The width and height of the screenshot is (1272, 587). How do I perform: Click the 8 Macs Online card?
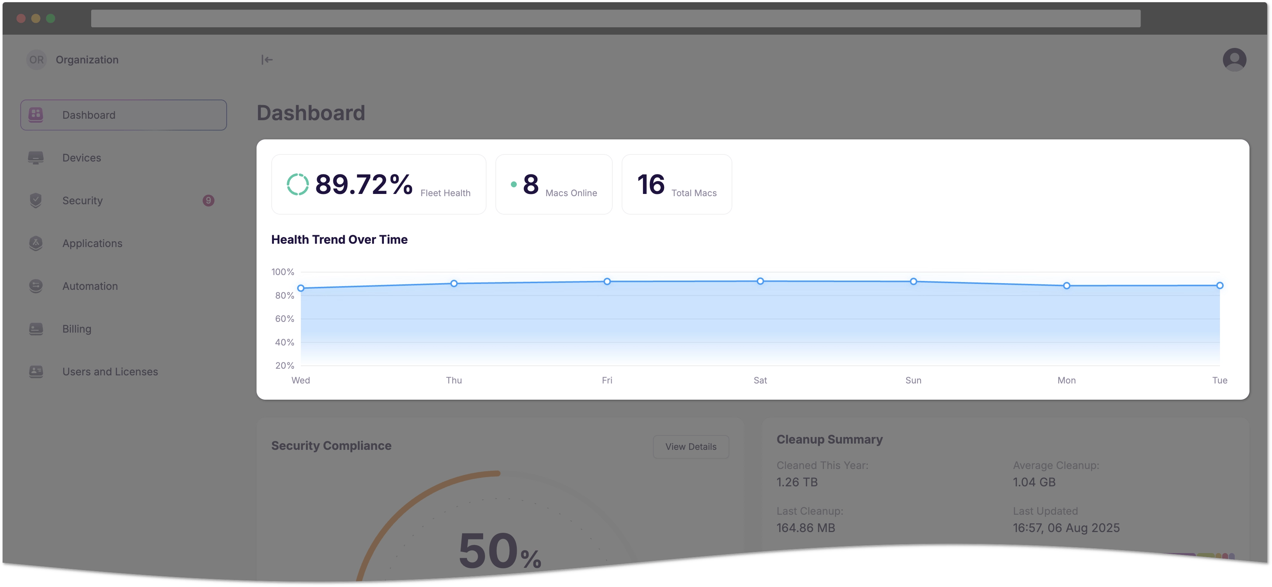click(x=554, y=184)
